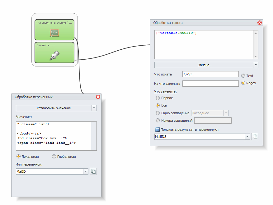Screen dimensions: 273x205
Task: Click the fountain pen icon in the Заменить block
Action: [54, 56]
